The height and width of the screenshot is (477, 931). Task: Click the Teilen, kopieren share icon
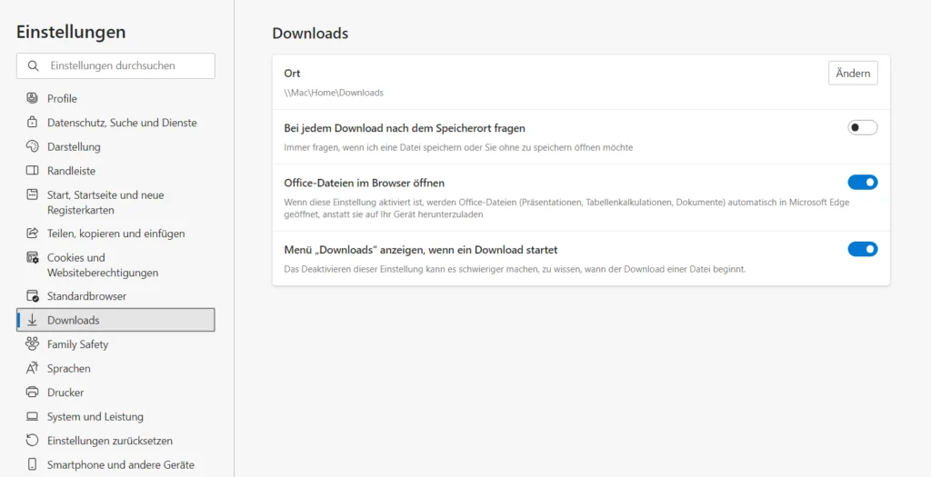(32, 234)
